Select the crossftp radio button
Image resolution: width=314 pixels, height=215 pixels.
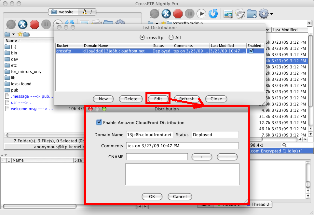point(142,37)
